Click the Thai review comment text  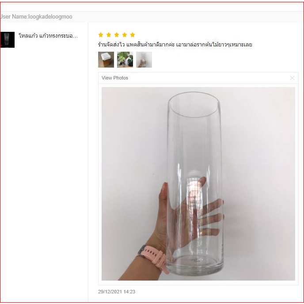[x=175, y=45]
